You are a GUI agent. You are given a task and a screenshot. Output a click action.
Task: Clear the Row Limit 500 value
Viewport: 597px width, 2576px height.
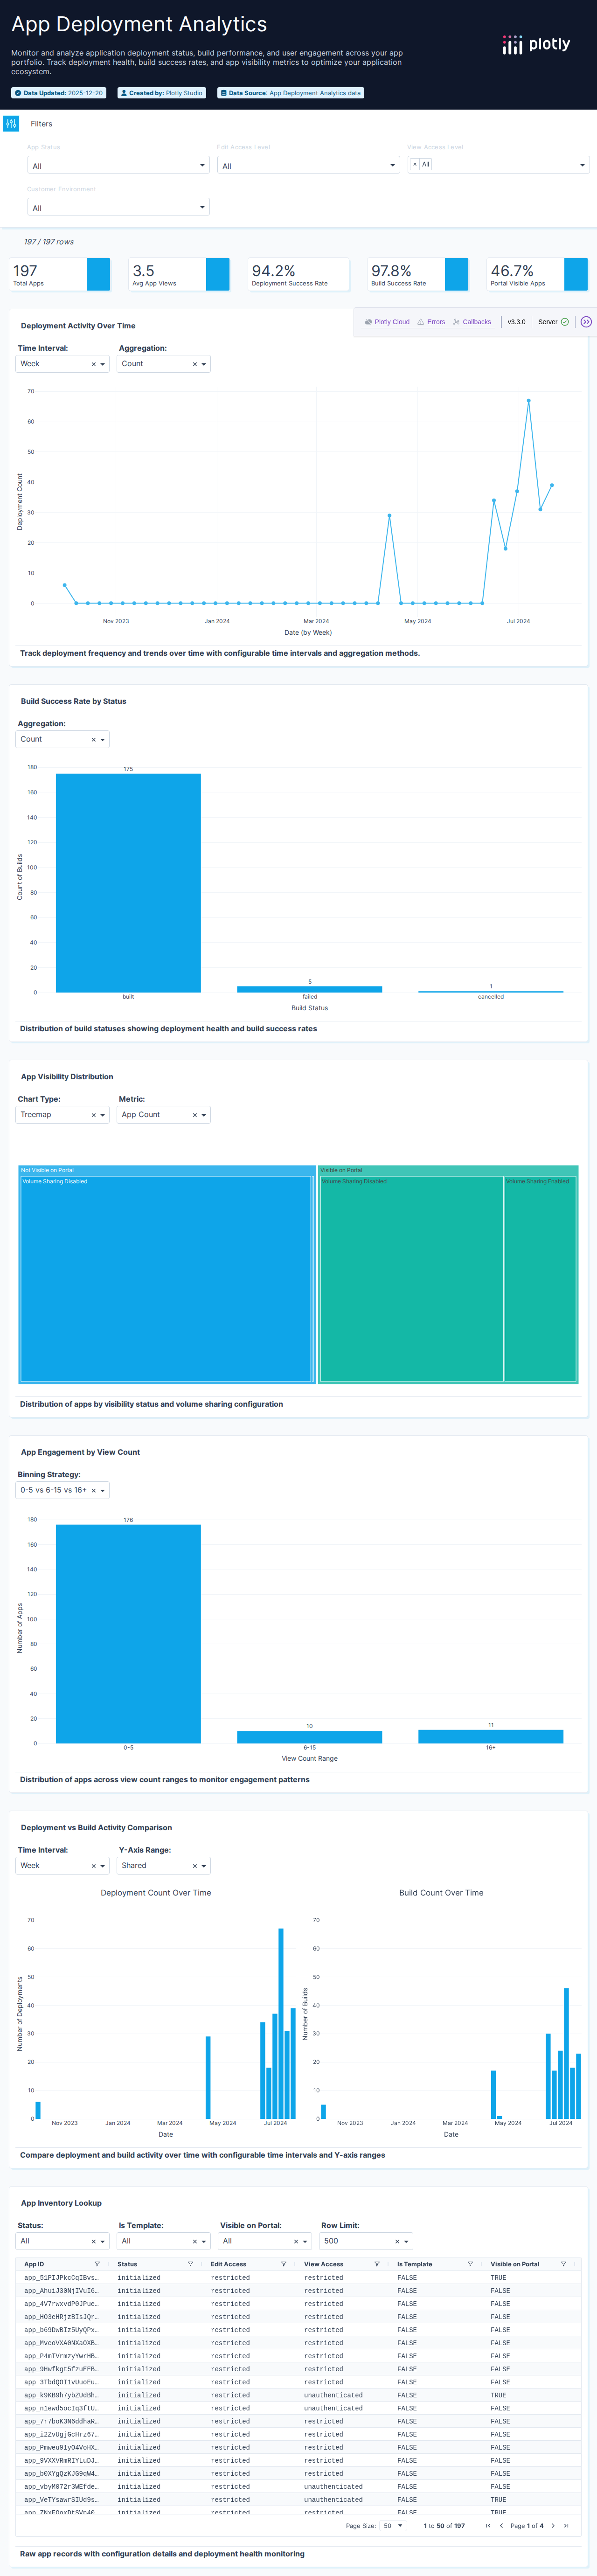pos(397,2242)
